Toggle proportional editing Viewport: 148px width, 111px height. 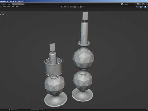(x=81, y=7)
